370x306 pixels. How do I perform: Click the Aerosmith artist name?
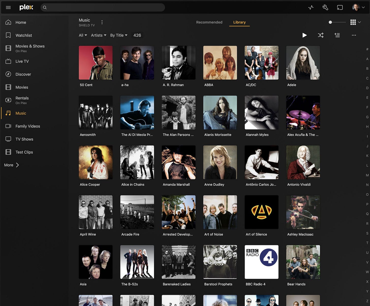click(88, 135)
